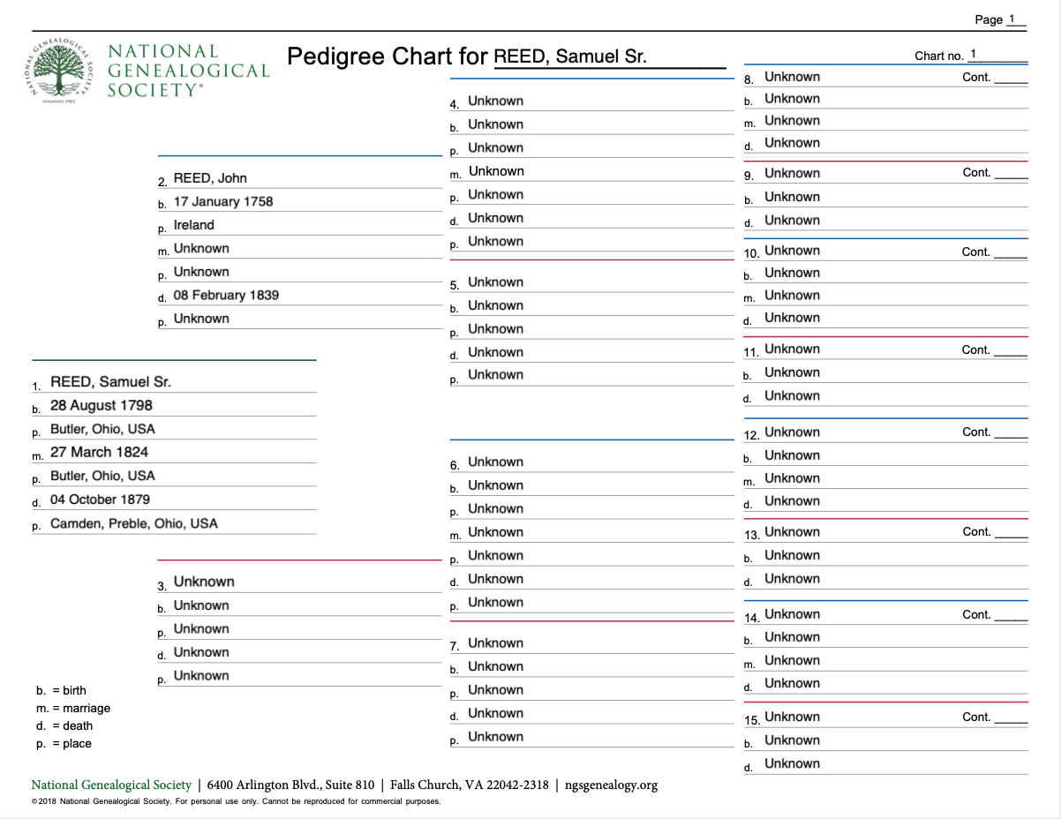The height and width of the screenshot is (819, 1061).
Task: Click the National Genealogical Society footer name
Action: coord(111,785)
